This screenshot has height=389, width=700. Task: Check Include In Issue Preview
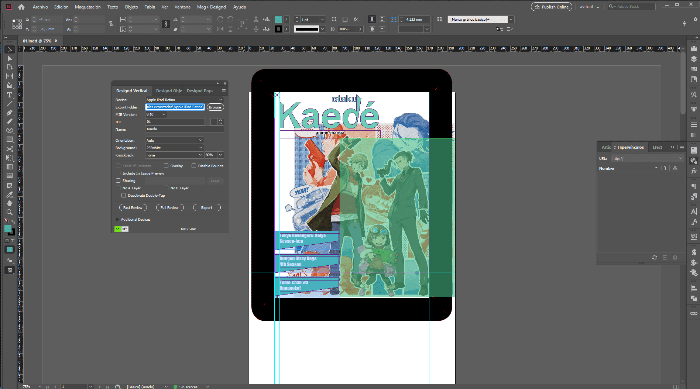118,173
